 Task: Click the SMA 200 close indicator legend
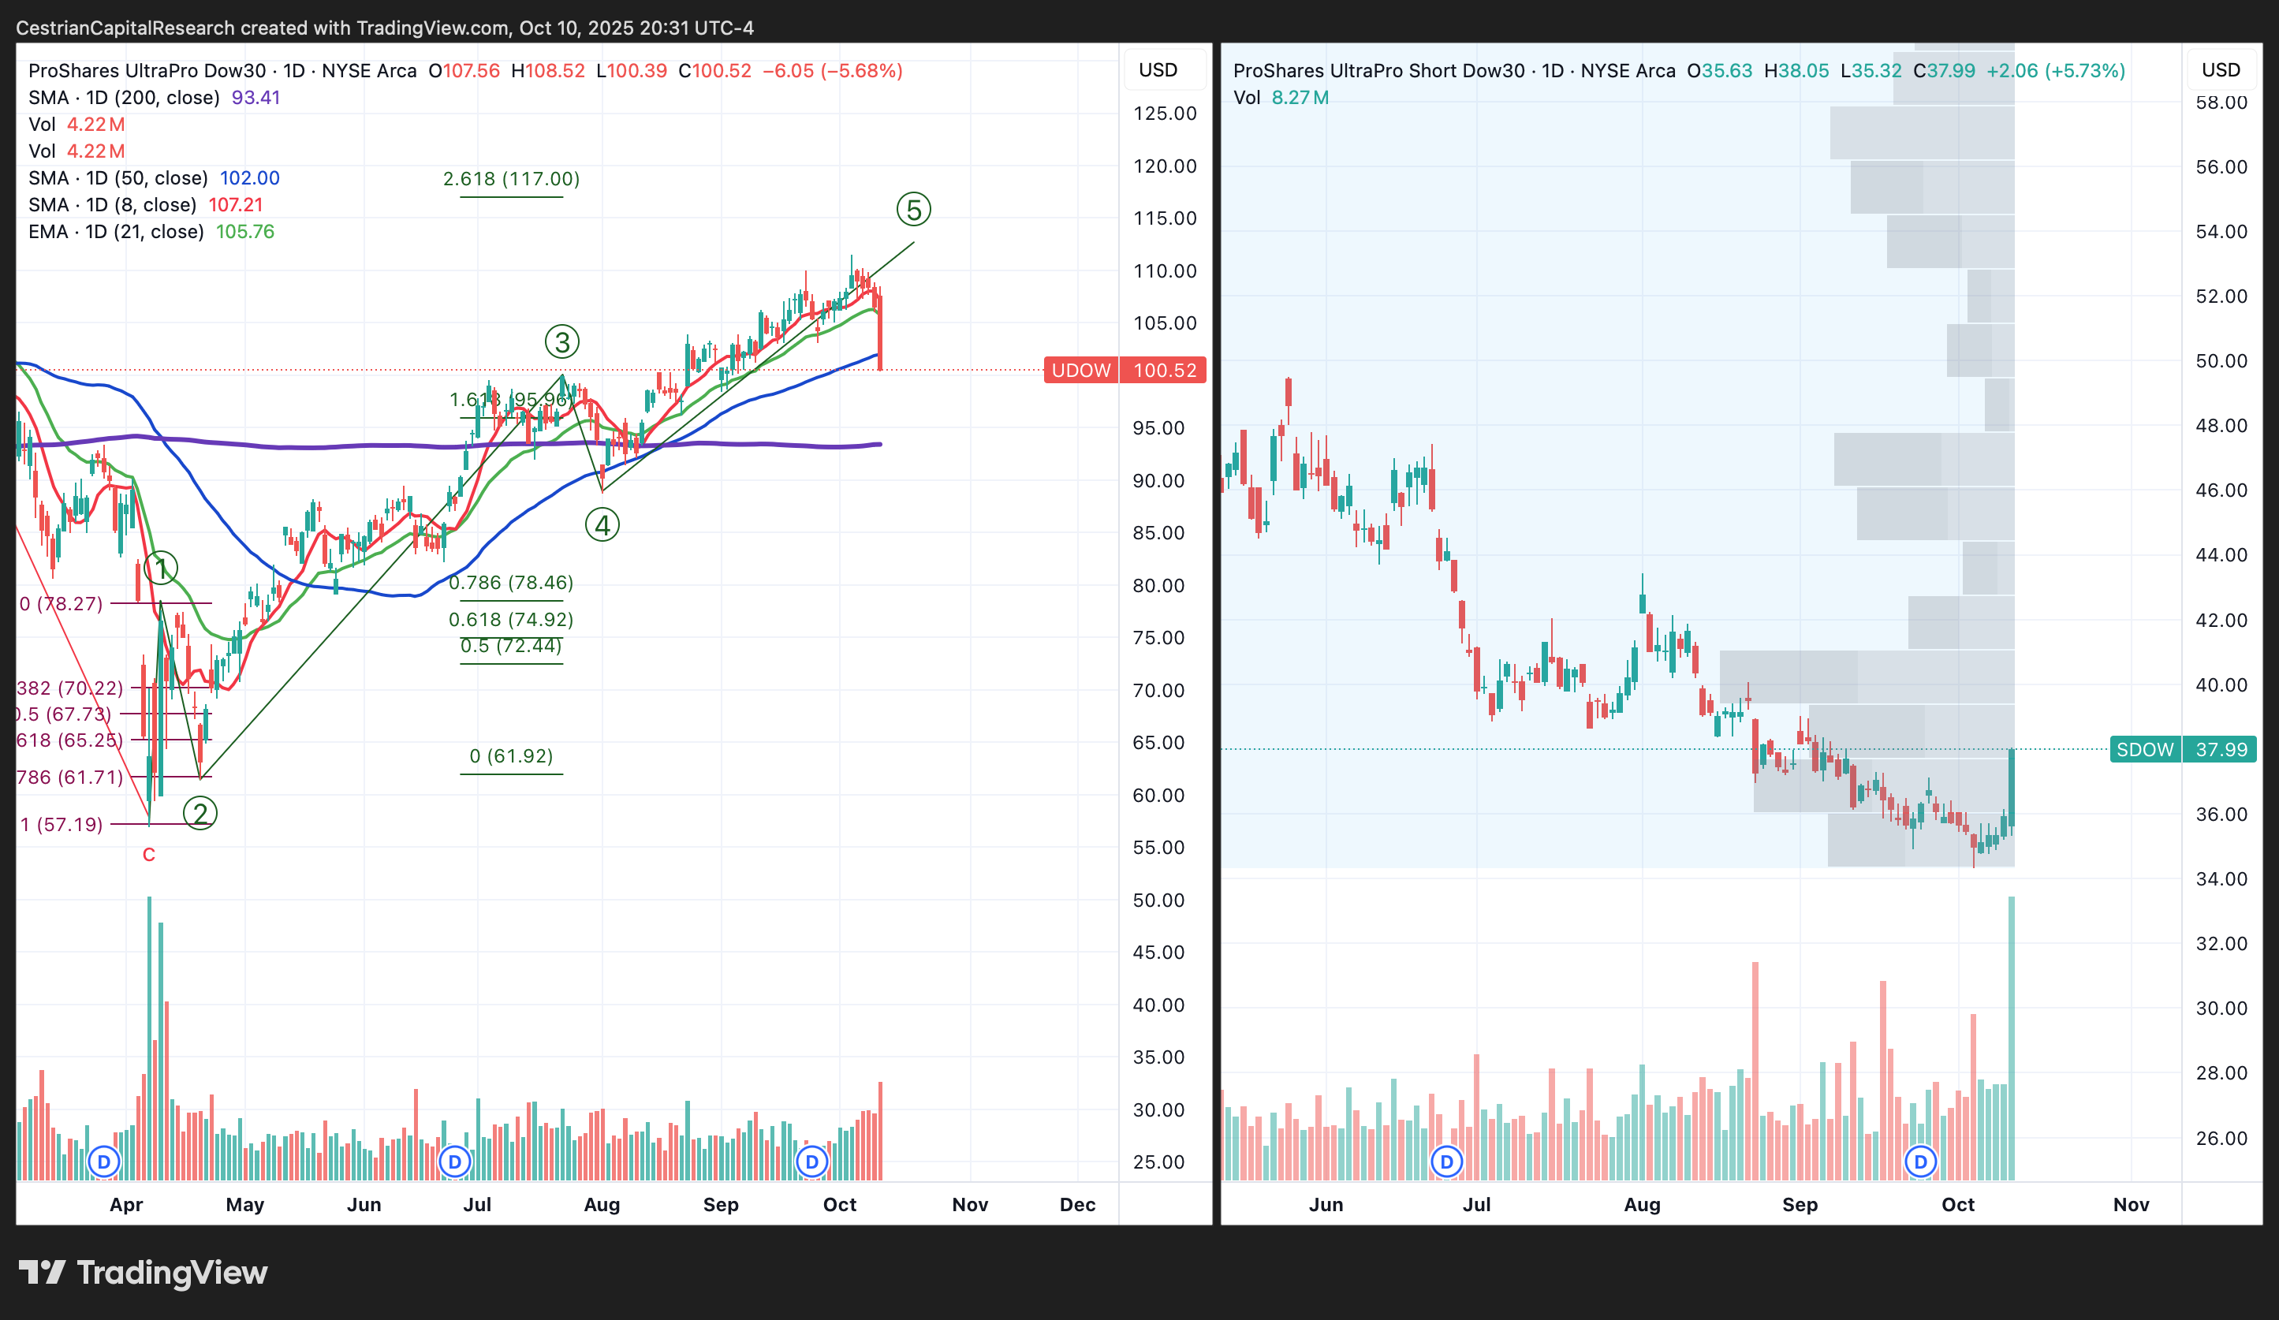(124, 98)
